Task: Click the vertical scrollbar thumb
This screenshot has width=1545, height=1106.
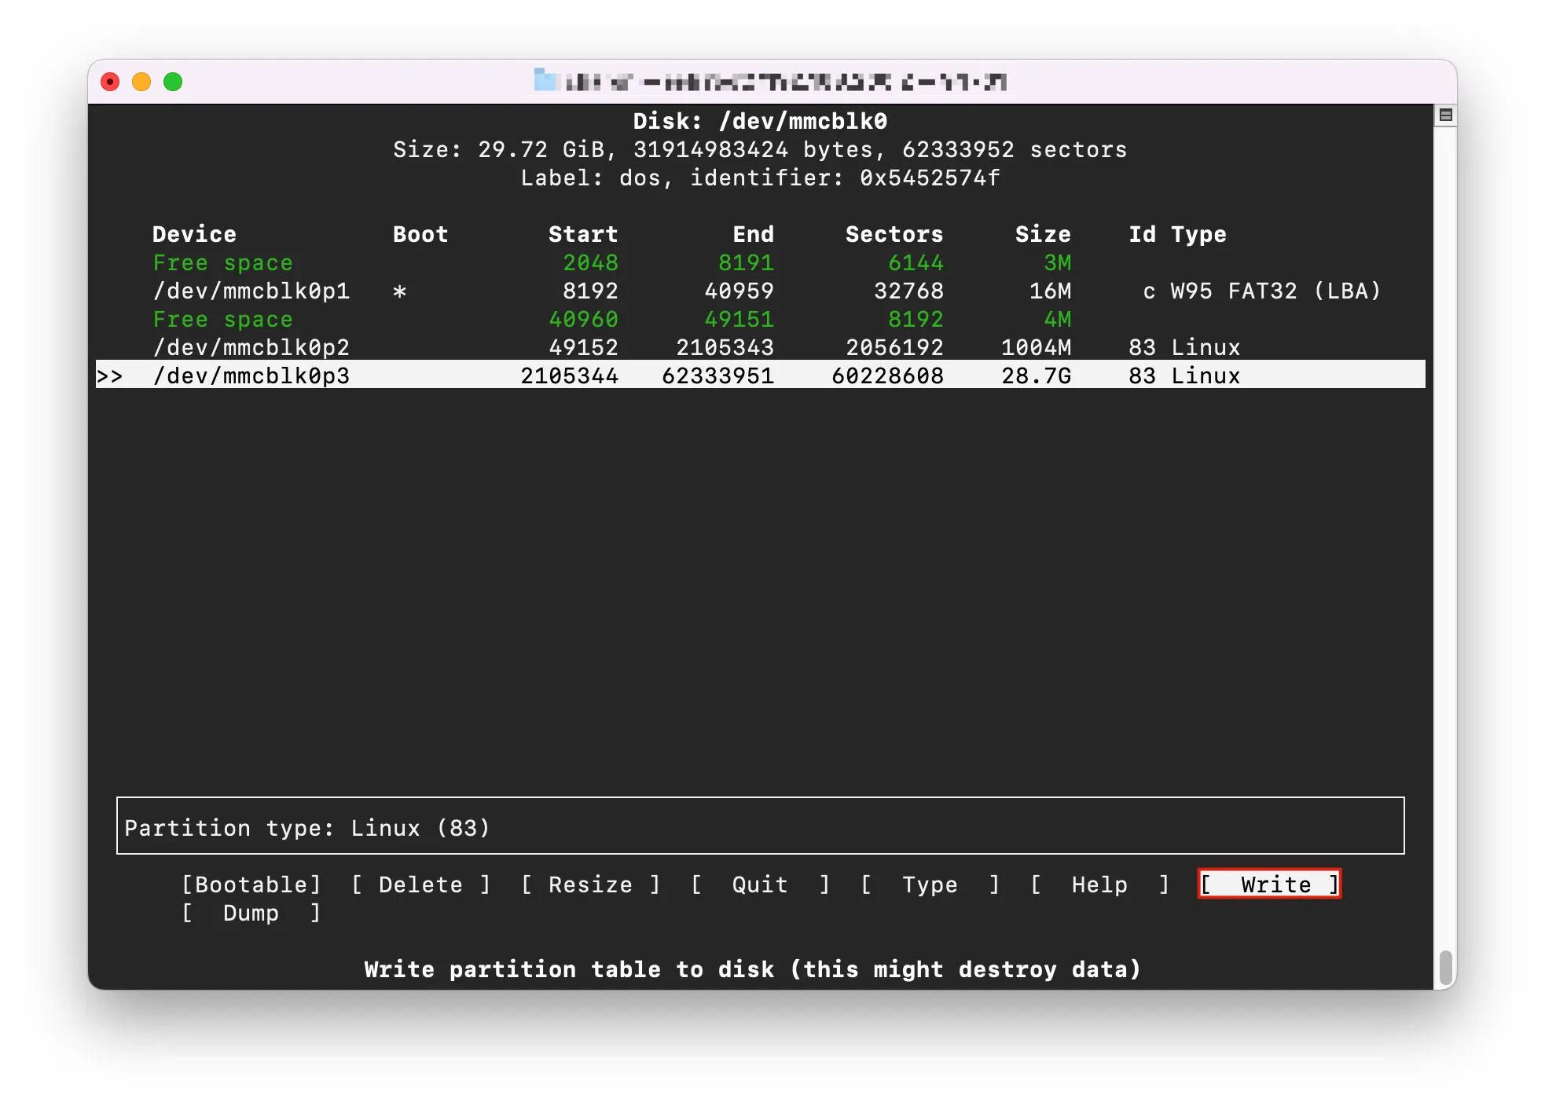Action: [x=1445, y=967]
